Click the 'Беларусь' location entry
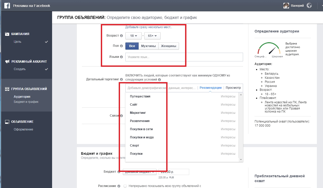The height and width of the screenshot is (188, 323). 272,74
